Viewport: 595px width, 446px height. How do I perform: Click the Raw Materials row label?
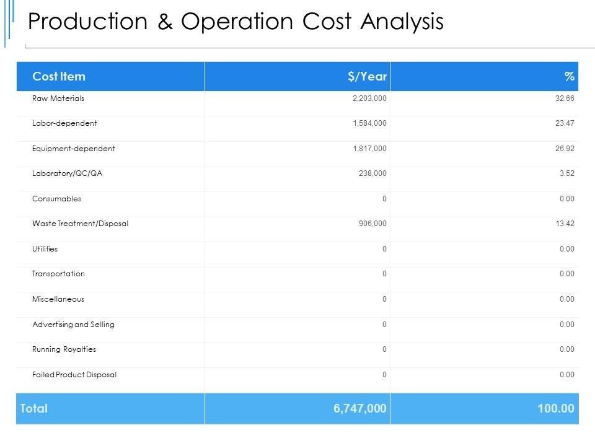tap(58, 98)
